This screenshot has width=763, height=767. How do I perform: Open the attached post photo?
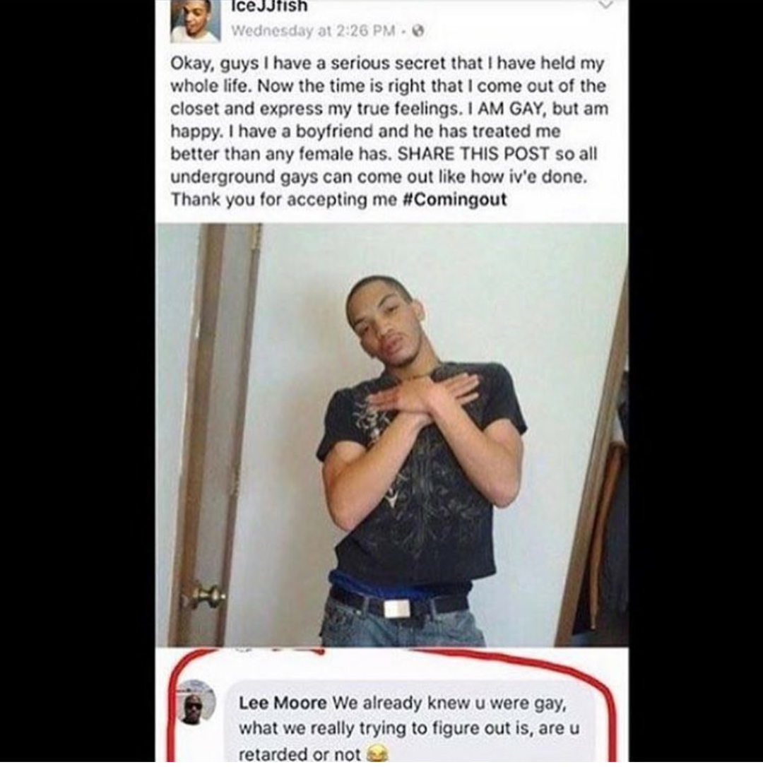tap(392, 435)
